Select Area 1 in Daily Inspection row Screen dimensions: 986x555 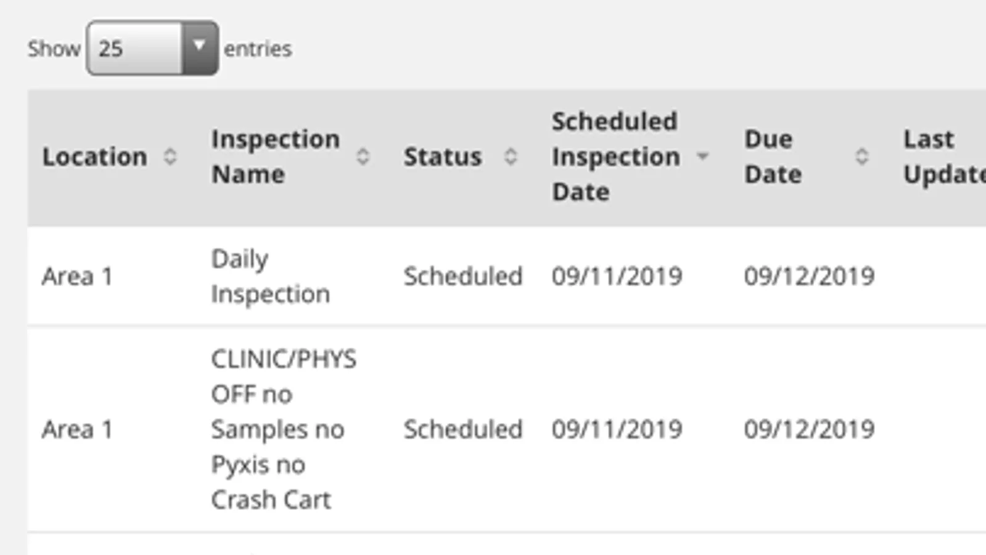[78, 276]
